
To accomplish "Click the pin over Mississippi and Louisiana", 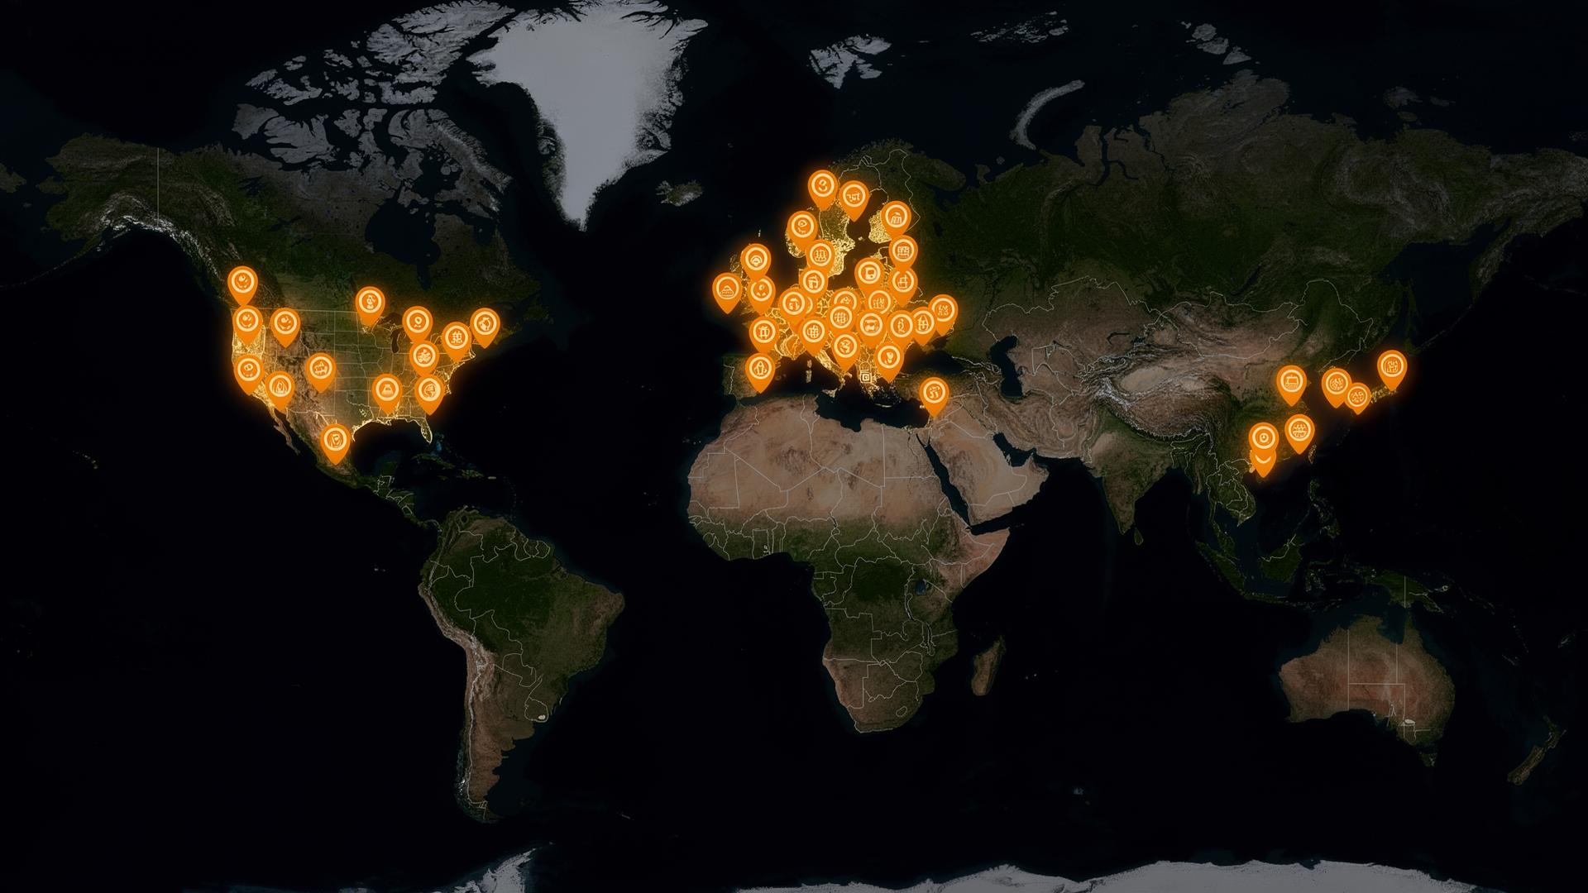I will click(386, 392).
